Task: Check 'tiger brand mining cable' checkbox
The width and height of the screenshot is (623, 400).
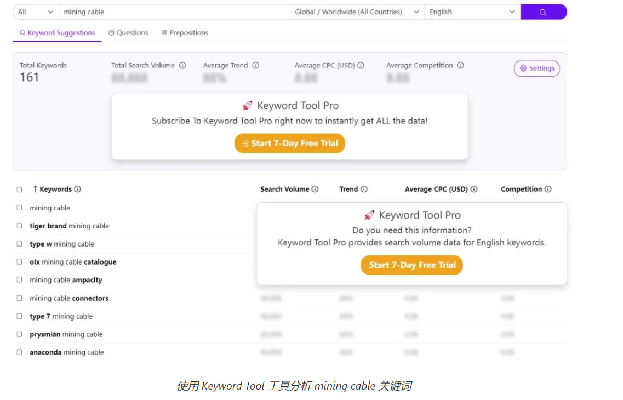Action: point(19,226)
